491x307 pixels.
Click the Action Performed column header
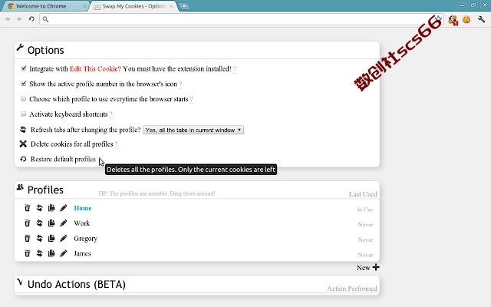pos(352,289)
